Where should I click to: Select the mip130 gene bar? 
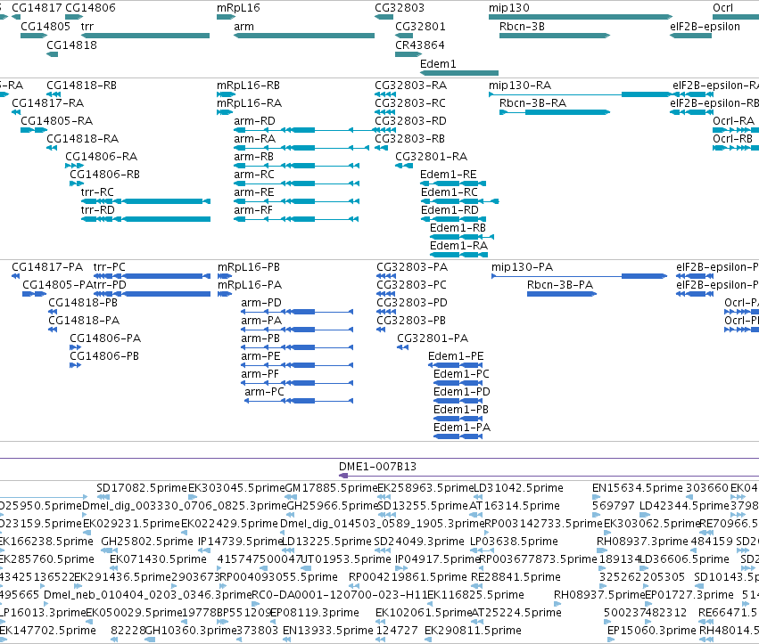[581, 17]
